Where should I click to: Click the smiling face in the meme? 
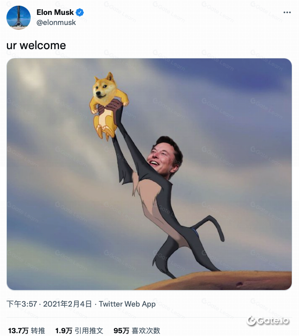coord(164,157)
